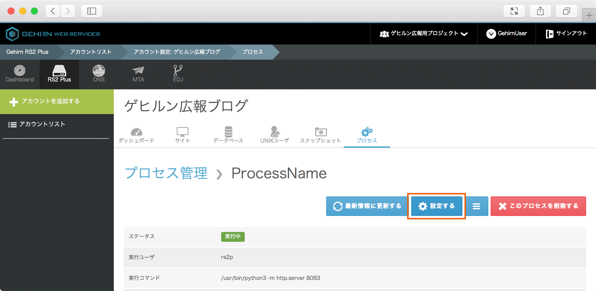Click the このプロセスを削除する delete button
The width and height of the screenshot is (596, 291).
tap(538, 206)
